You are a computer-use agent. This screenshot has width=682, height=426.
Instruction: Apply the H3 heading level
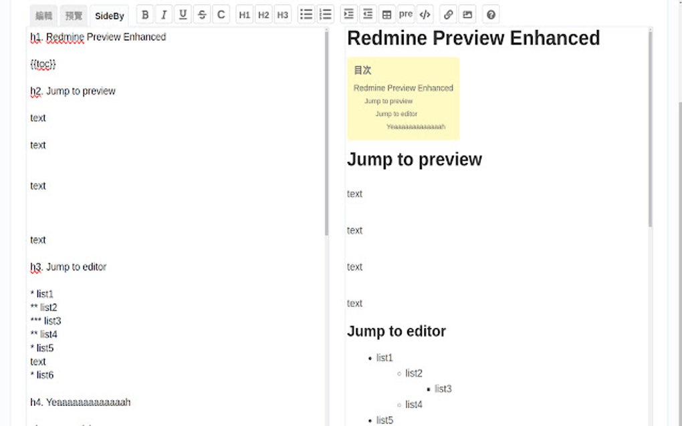pos(282,14)
